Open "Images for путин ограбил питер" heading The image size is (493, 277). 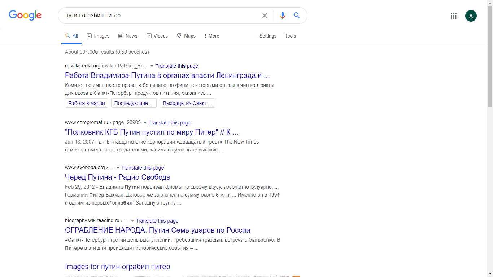tap(118, 267)
